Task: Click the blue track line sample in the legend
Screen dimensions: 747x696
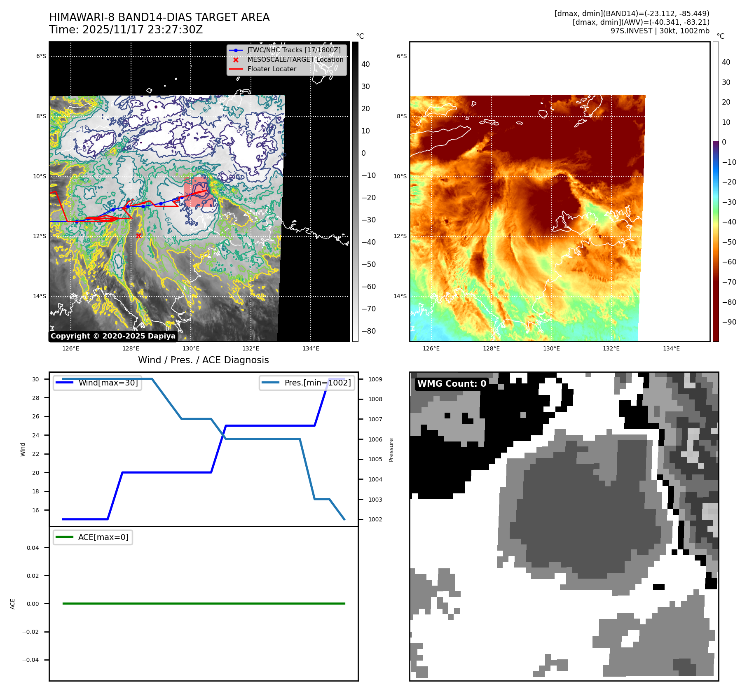Action: 236,50
